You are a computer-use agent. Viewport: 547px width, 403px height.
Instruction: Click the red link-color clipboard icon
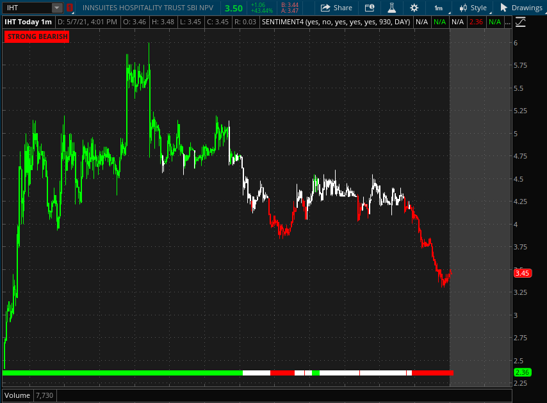click(x=69, y=8)
